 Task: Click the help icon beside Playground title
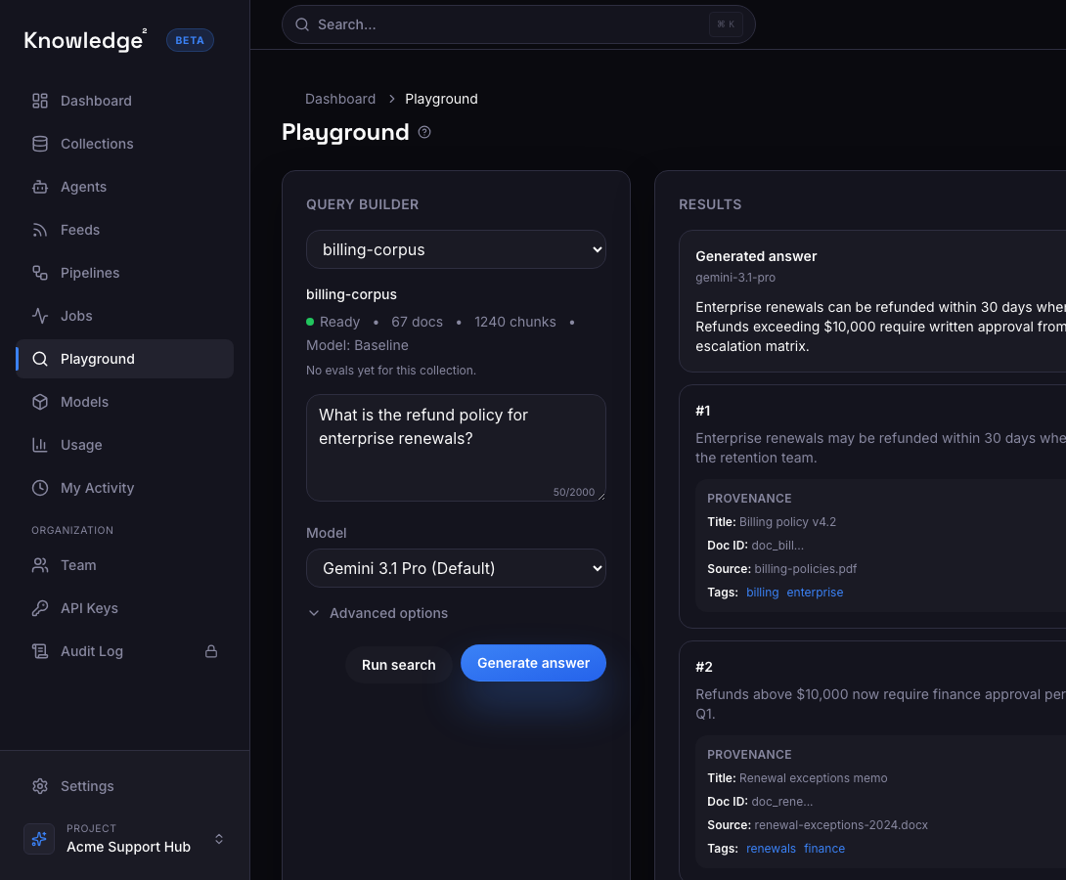(424, 132)
